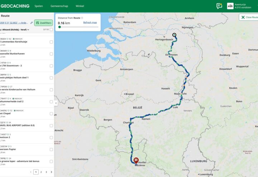Select groene loper adventure lab bonus checkbox
258x177 pixels.
coord(51,161)
